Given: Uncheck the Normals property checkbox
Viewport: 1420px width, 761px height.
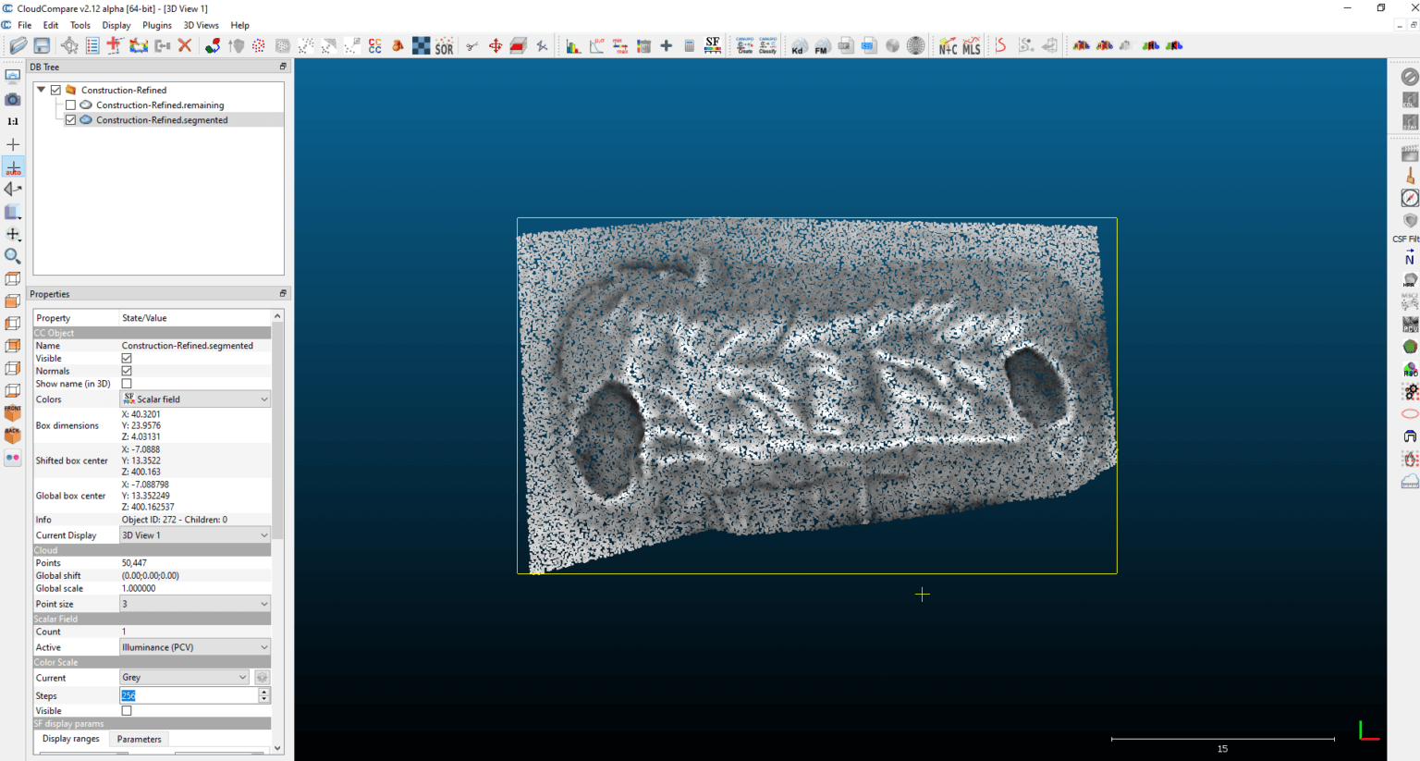Looking at the screenshot, I should [x=127, y=371].
